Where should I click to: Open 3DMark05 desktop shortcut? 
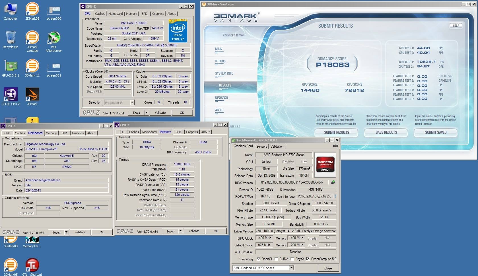point(11,267)
